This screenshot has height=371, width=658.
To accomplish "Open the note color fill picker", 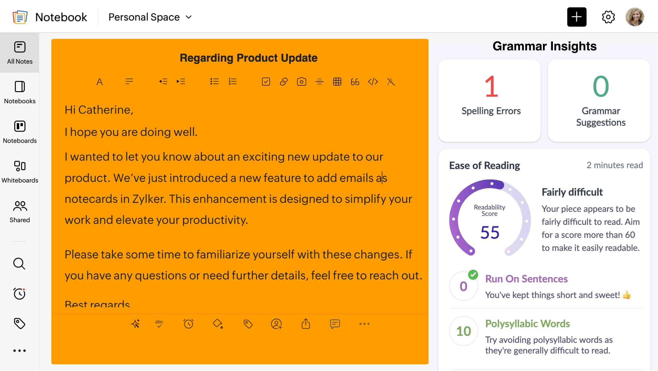I will coord(218,324).
